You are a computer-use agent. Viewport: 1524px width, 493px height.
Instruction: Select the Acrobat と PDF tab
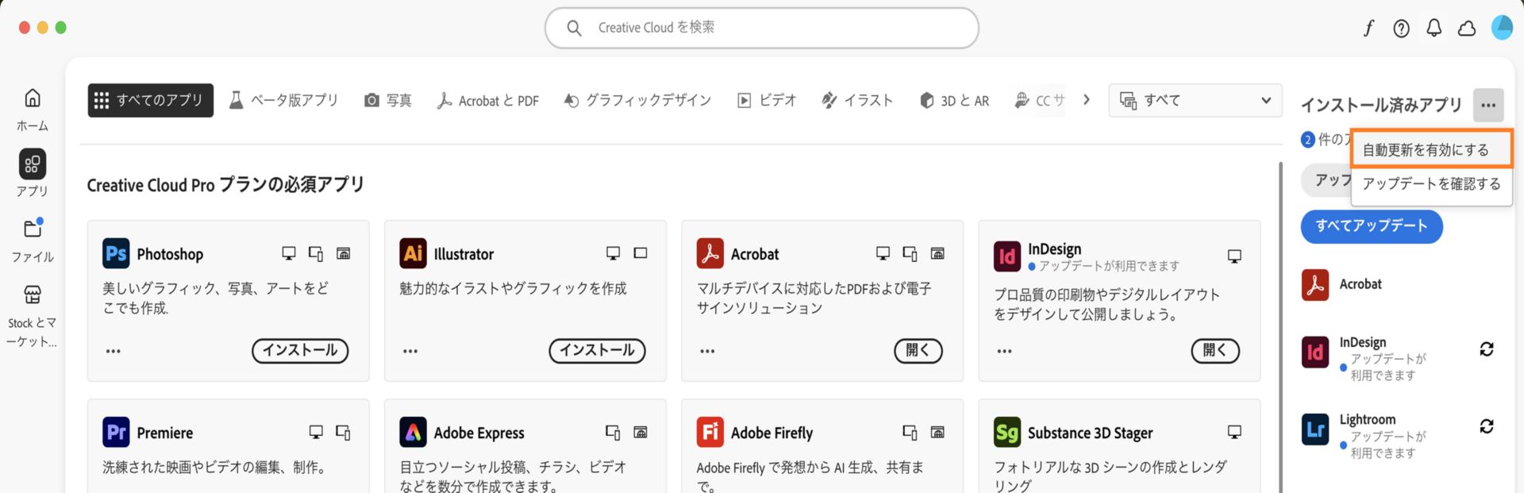point(487,100)
